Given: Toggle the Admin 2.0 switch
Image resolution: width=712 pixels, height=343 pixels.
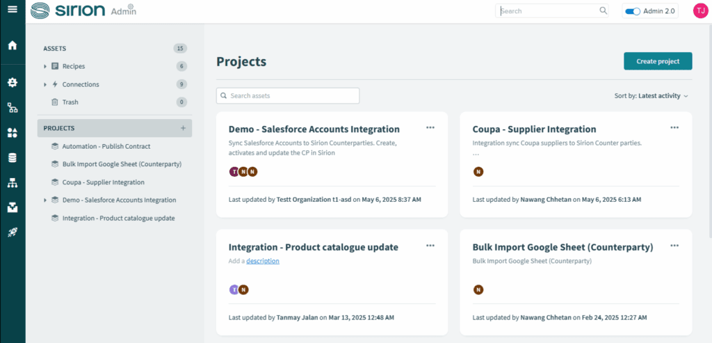Looking at the screenshot, I should point(633,11).
